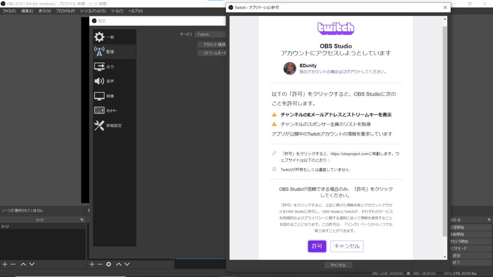Click the LIVE broadcast status icon
Image resolution: width=493 pixels, height=277 pixels.
pyautogui.click(x=375, y=273)
